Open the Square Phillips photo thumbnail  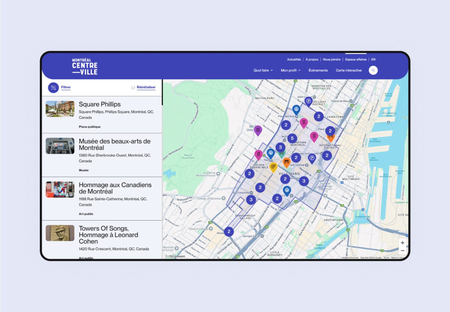point(60,109)
